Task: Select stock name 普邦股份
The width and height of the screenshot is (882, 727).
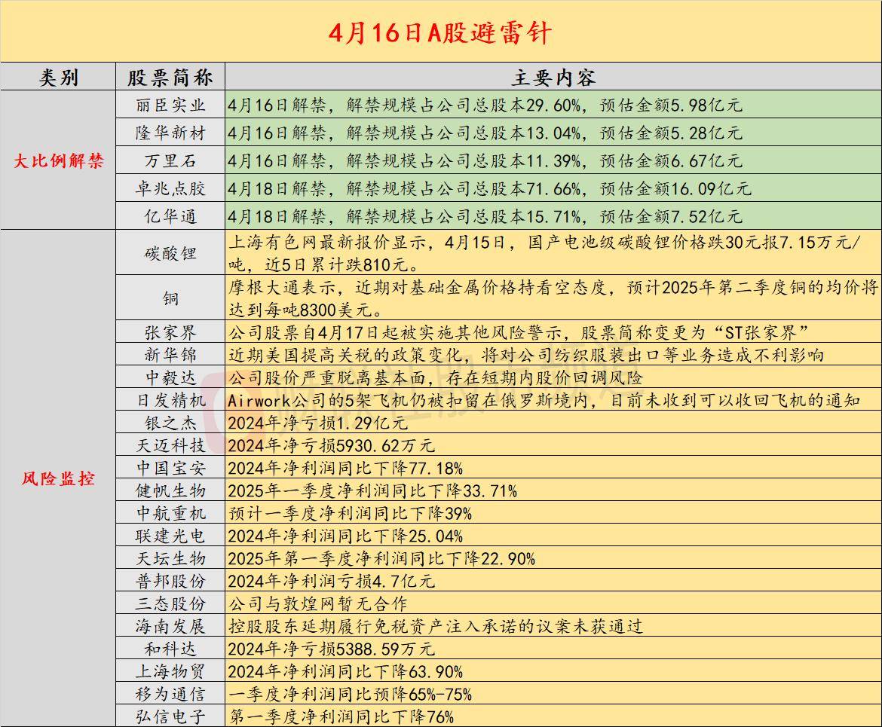Action: click(170, 581)
